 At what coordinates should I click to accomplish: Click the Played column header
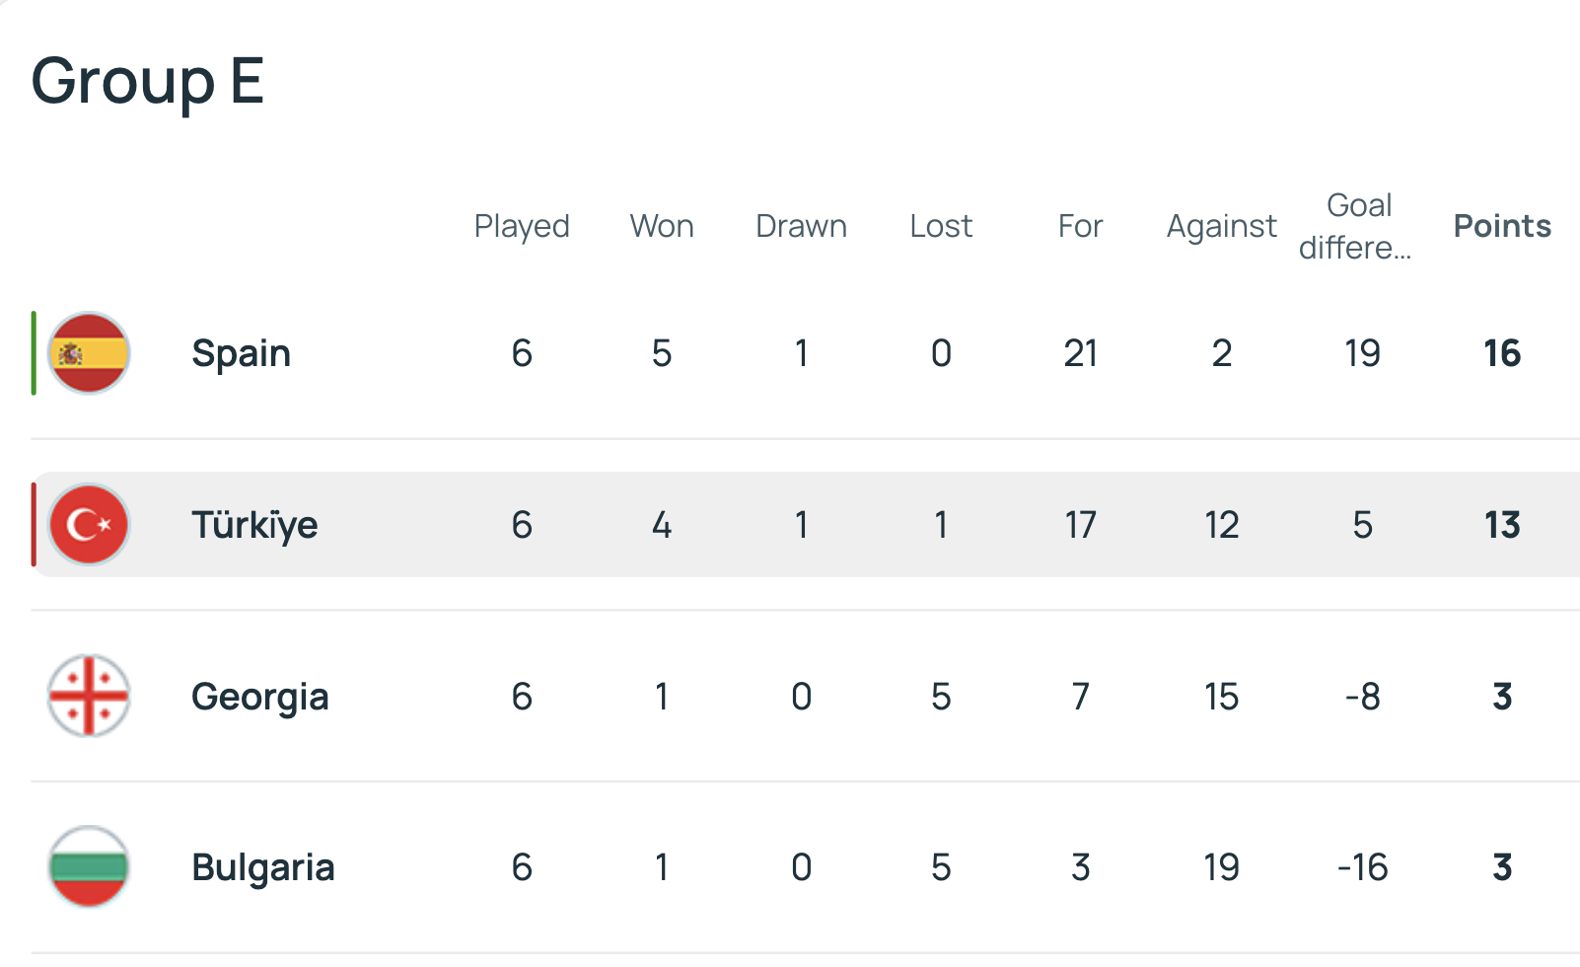click(522, 226)
